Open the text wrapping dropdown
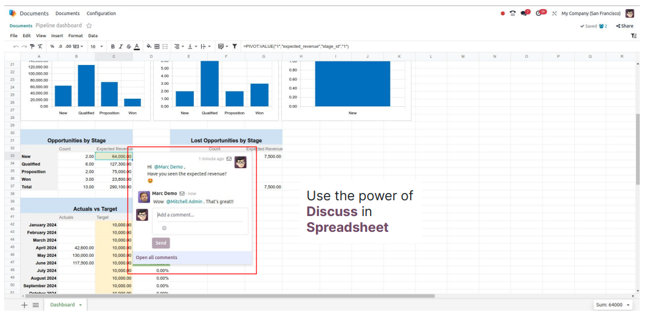661x335 pixels. point(206,47)
